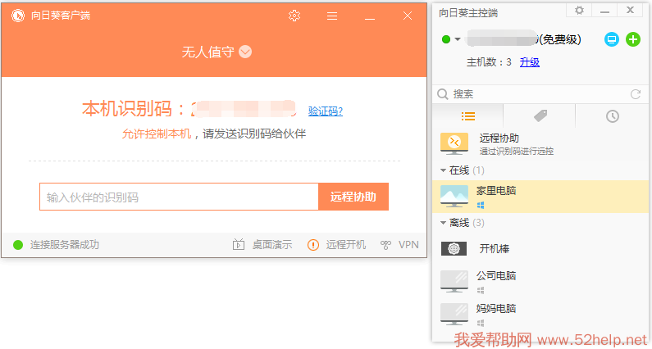The image size is (652, 349).
Task: Click the desktop demo (桌面演示) icon
Action: pyautogui.click(x=239, y=244)
